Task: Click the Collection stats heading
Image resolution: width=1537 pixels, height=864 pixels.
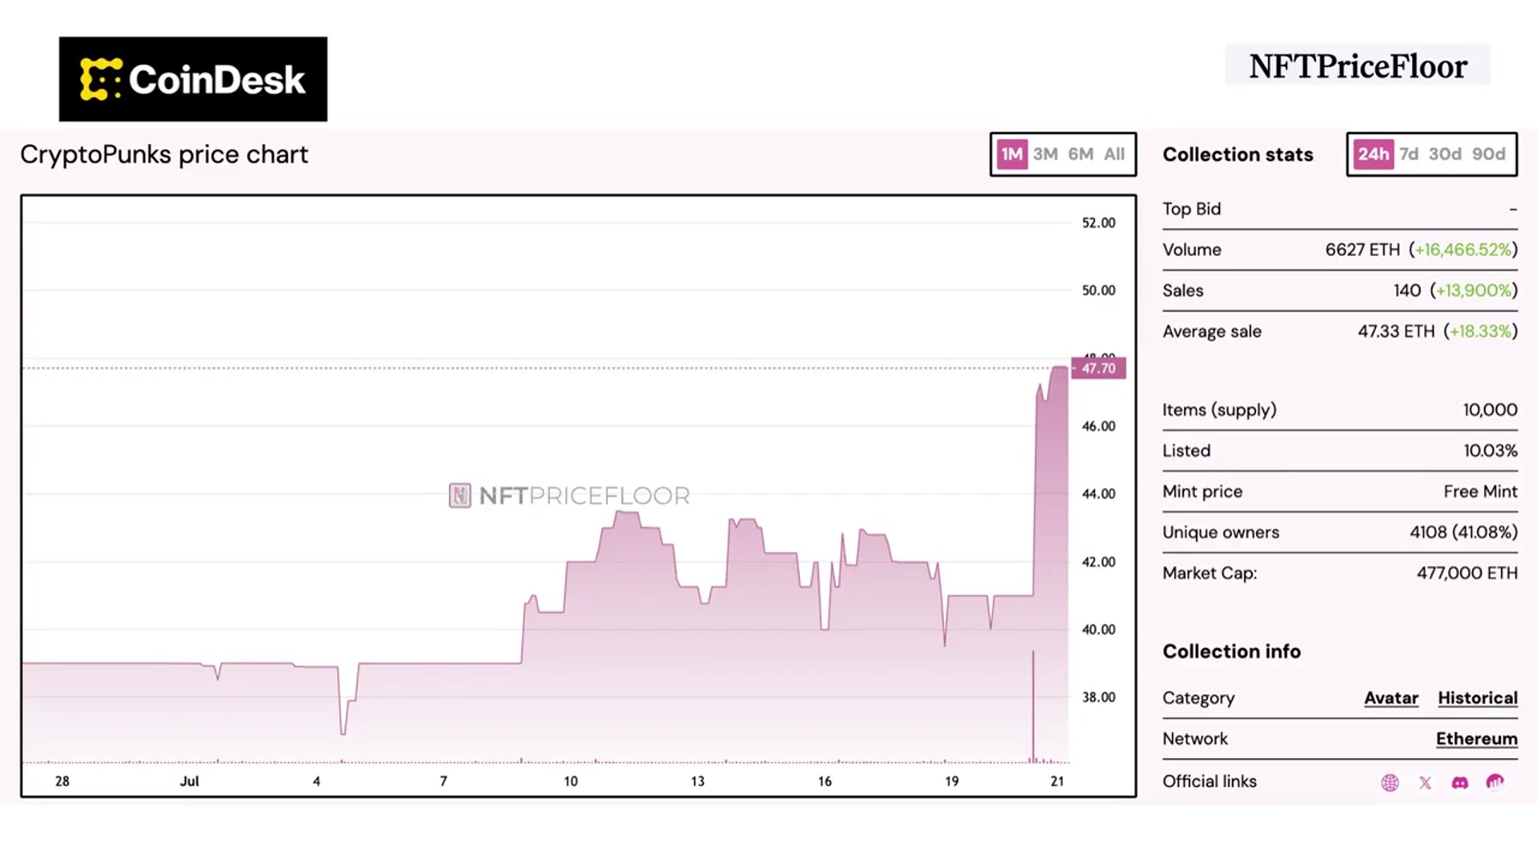Action: click(x=1238, y=154)
